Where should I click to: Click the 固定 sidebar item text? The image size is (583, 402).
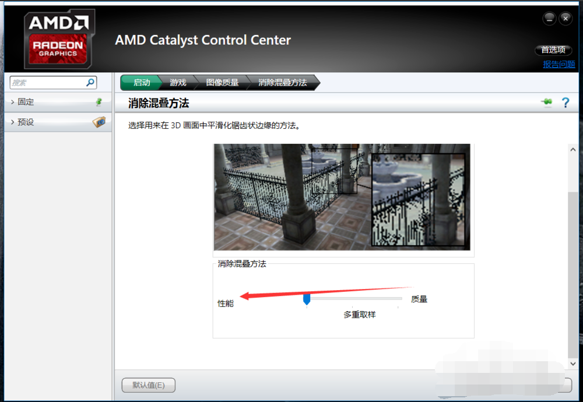(26, 102)
